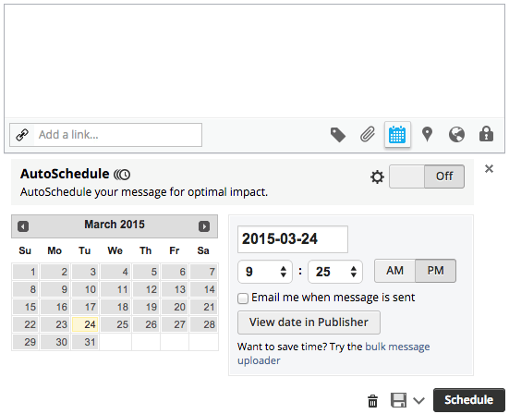Open the minutes dropdown showing 25
509x414 pixels.
point(335,272)
